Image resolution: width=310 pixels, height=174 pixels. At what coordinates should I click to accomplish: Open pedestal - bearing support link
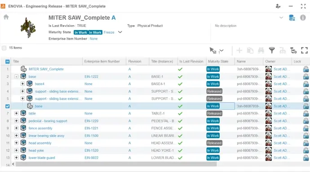pyautogui.click(x=48, y=121)
